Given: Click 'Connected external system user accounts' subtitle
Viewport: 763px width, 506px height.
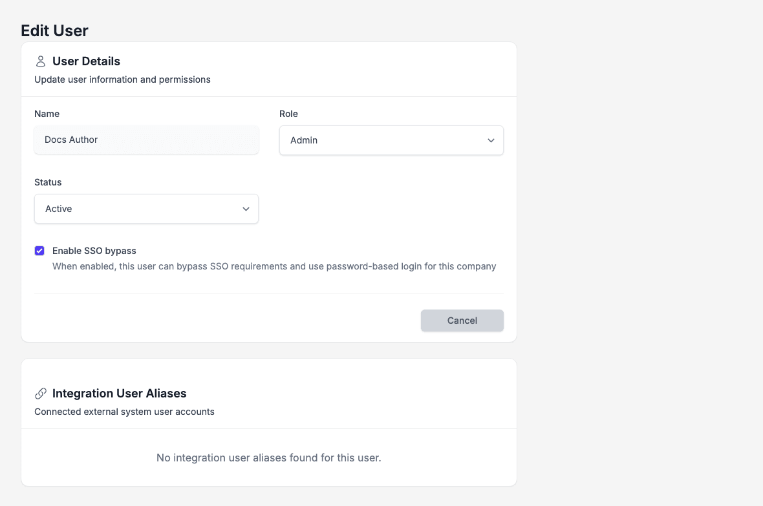Looking at the screenshot, I should [x=125, y=412].
